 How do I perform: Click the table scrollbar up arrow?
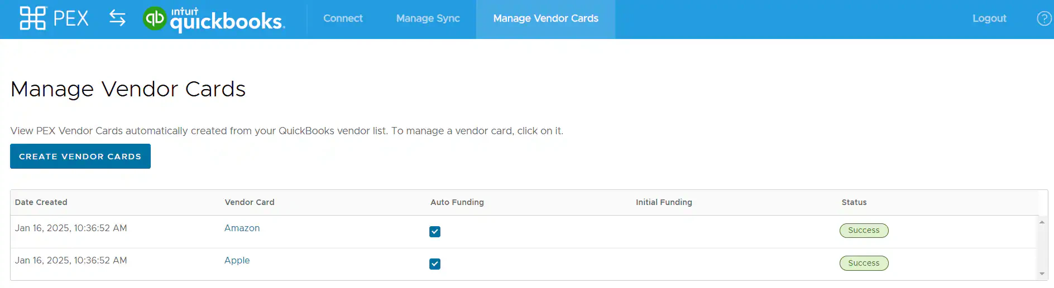tap(1042, 222)
